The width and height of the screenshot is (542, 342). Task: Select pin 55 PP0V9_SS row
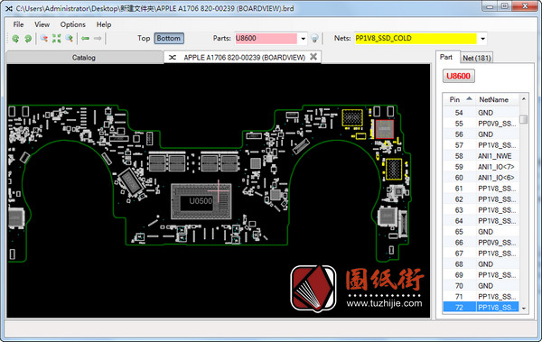click(x=481, y=124)
